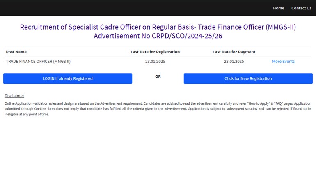Select the TRADE FINANCE OFFICER (MMGS II) row
The height and width of the screenshot is (177, 316).
coord(158,61)
